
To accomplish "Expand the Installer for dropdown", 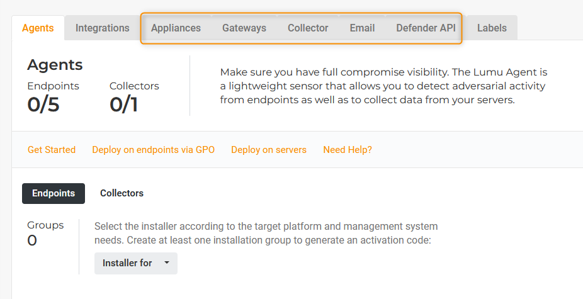I will (135, 263).
